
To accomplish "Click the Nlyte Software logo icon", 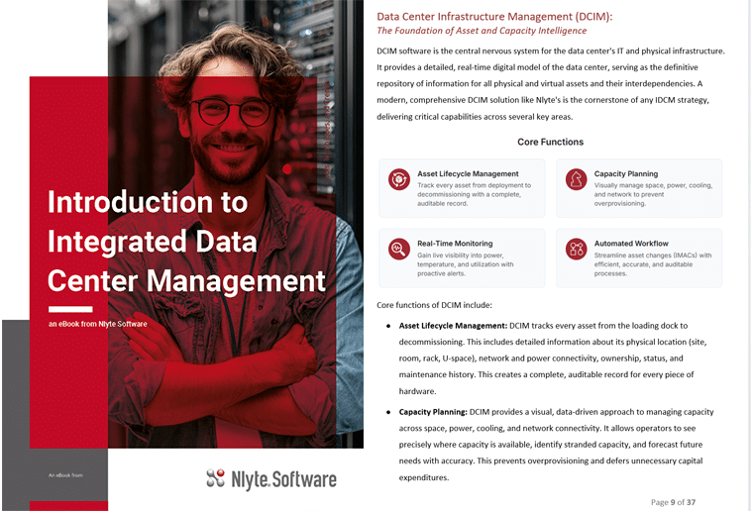I will [216, 478].
